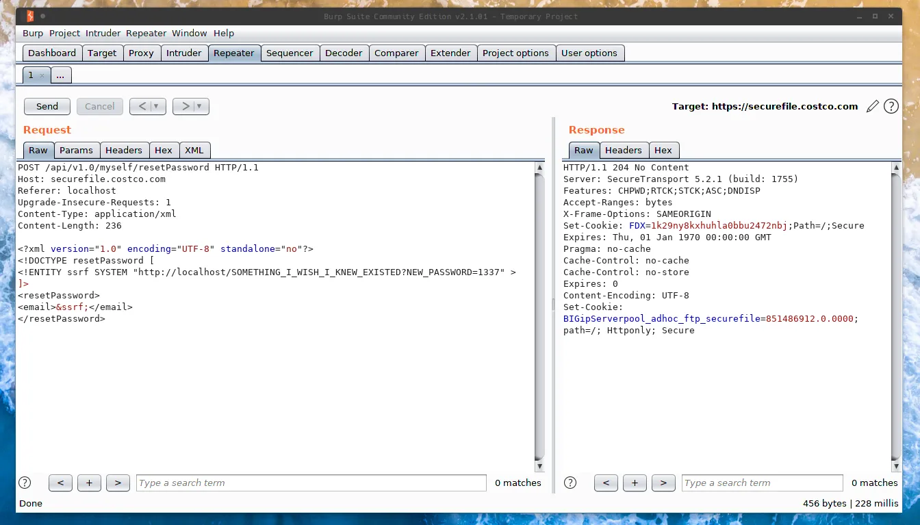Open forward history dropdown arrow

(201, 106)
